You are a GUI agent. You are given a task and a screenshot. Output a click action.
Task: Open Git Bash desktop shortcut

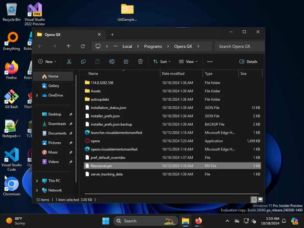(x=12, y=99)
